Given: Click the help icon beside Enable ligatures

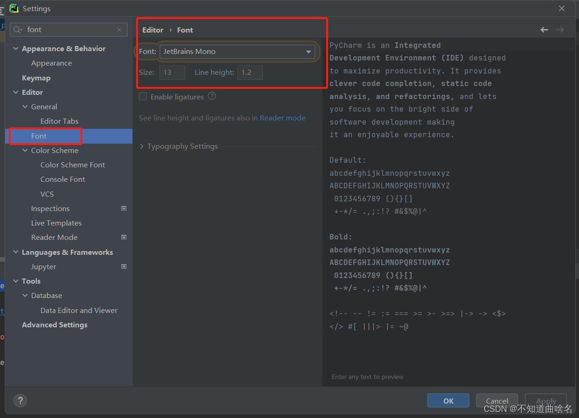Looking at the screenshot, I should 212,96.
